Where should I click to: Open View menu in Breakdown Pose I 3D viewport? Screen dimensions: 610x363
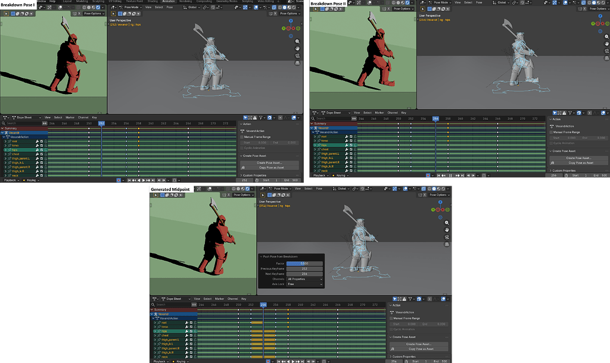click(x=148, y=7)
